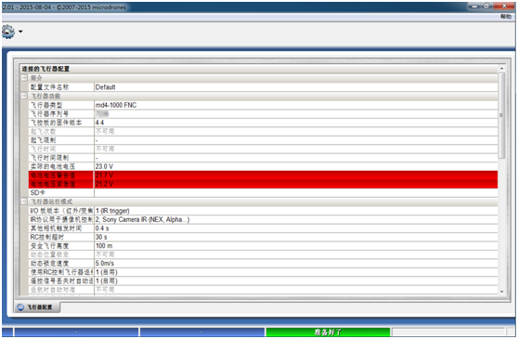Screen dimensions: 518x339
Task: Select the 飞行器配置 tab at bottom
Action: click(38, 307)
